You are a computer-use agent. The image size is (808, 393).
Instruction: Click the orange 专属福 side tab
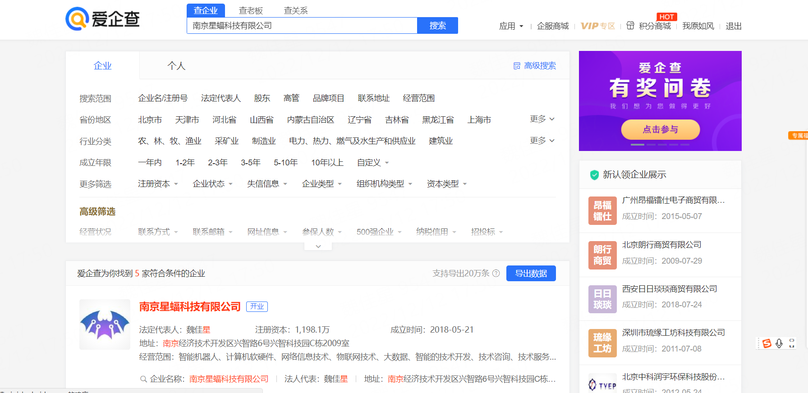(798, 135)
